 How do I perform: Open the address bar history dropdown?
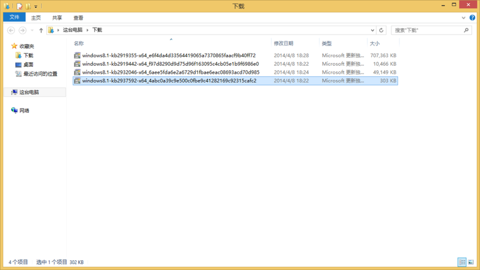372,30
